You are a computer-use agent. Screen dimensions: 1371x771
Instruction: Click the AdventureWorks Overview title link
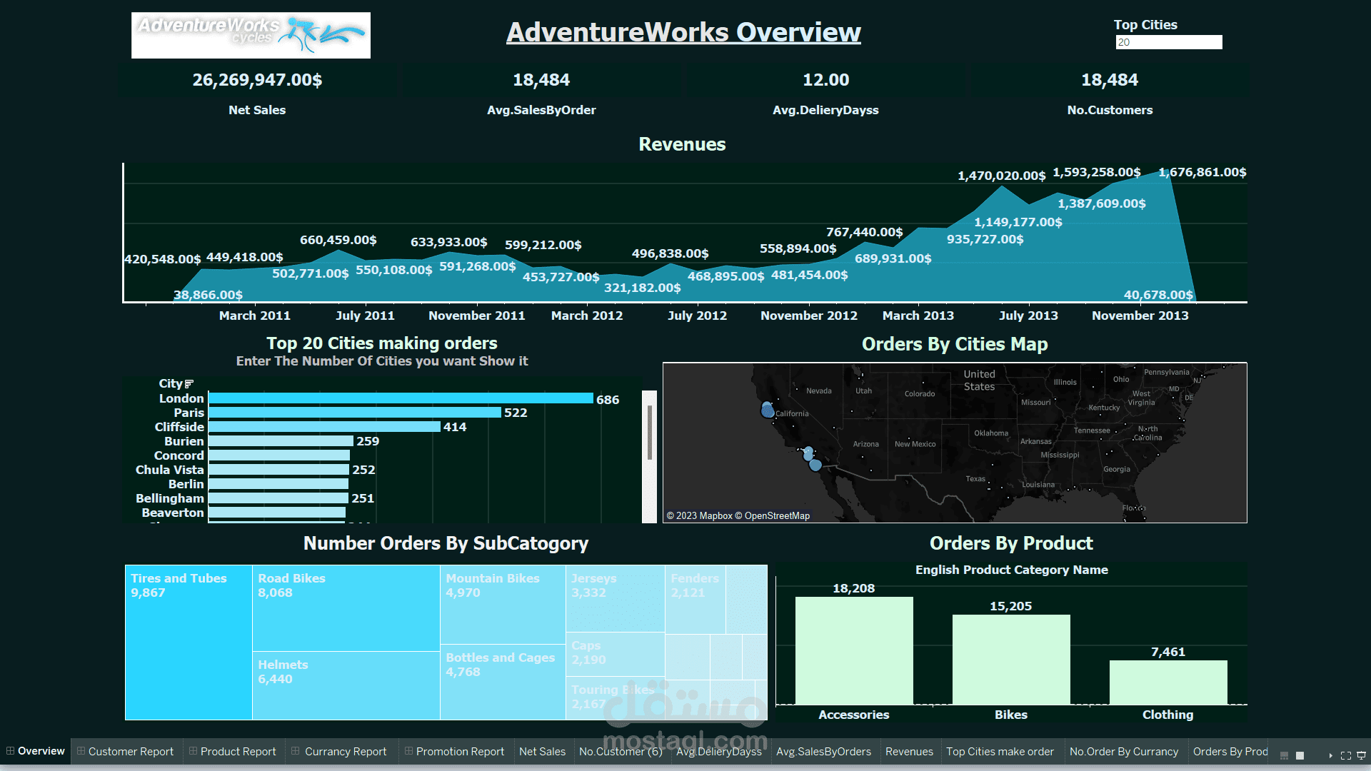coord(683,32)
